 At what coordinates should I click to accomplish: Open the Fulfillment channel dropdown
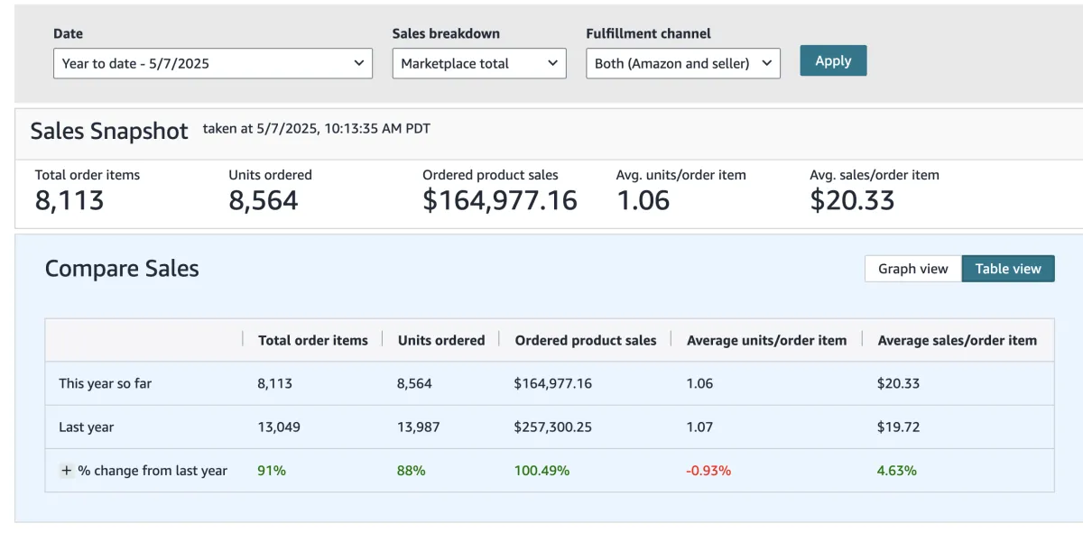(682, 63)
